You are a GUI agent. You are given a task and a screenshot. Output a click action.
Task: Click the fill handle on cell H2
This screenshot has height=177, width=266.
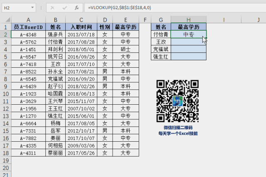point(206,38)
